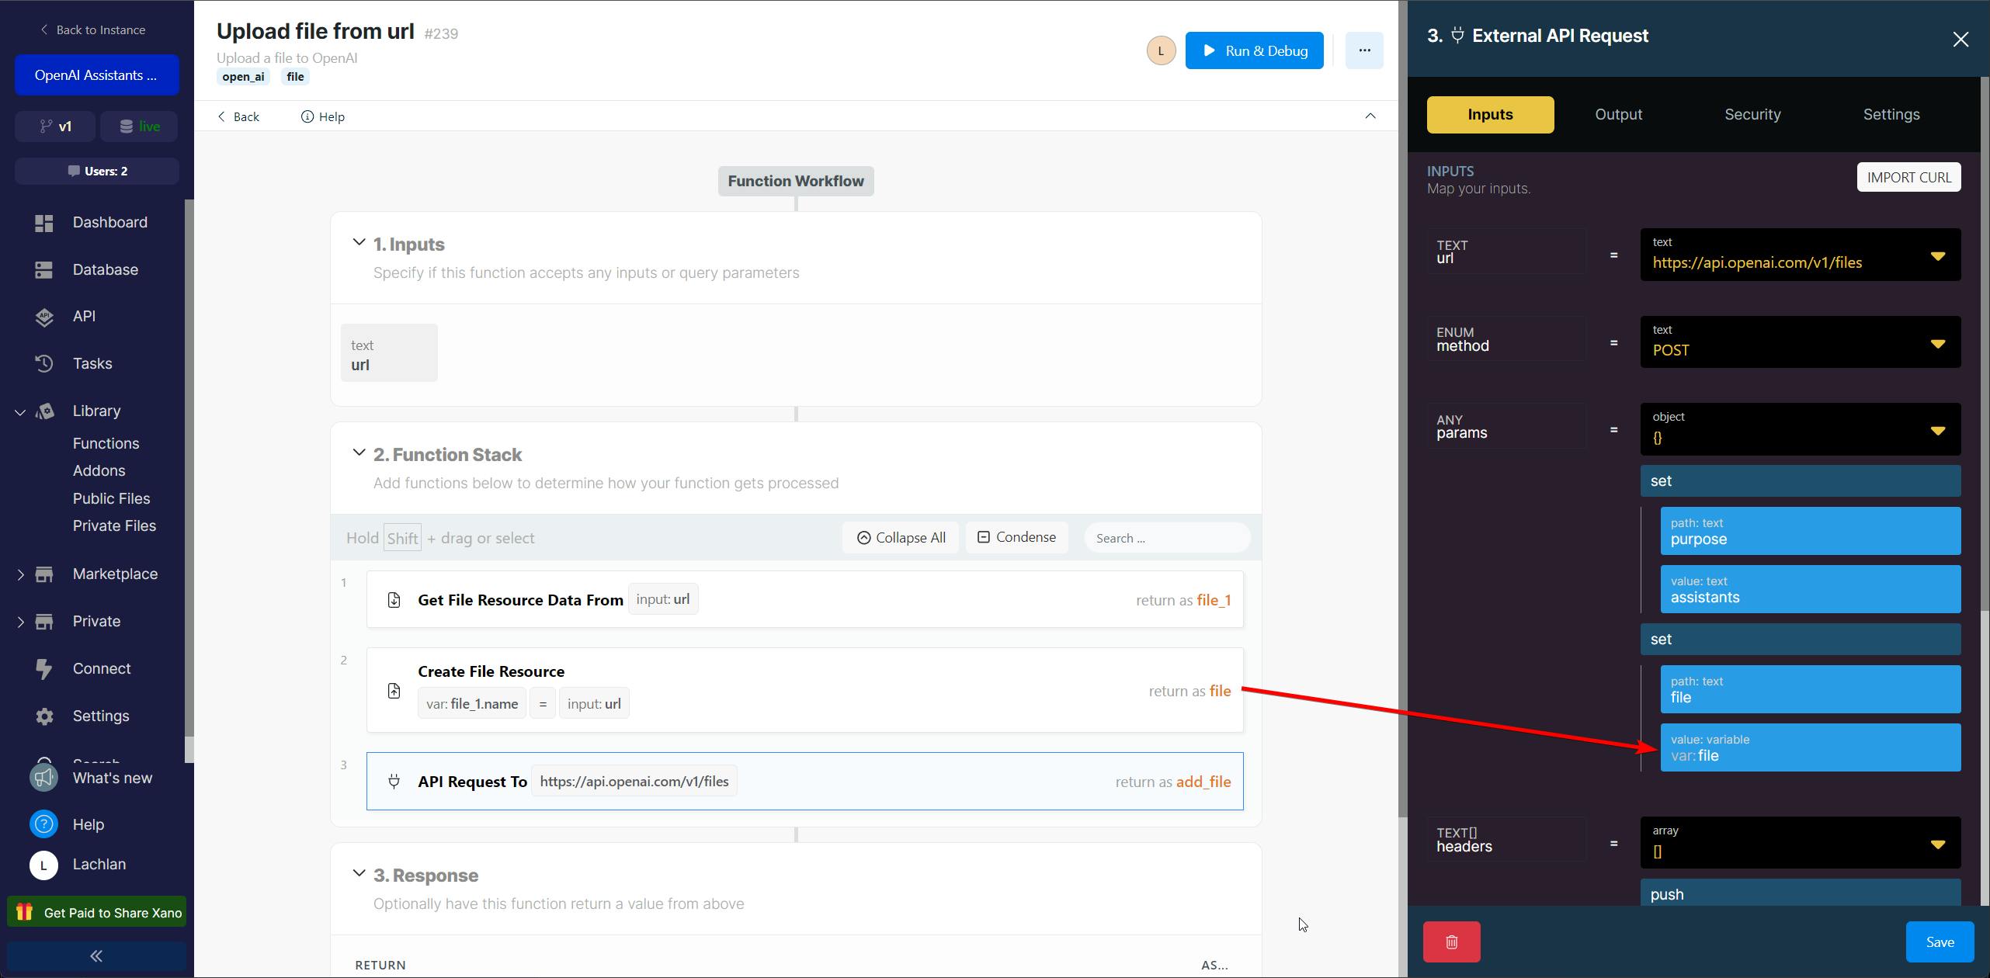Screen dimensions: 1990x978
Task: Click the red trash delete button
Action: point(1451,942)
